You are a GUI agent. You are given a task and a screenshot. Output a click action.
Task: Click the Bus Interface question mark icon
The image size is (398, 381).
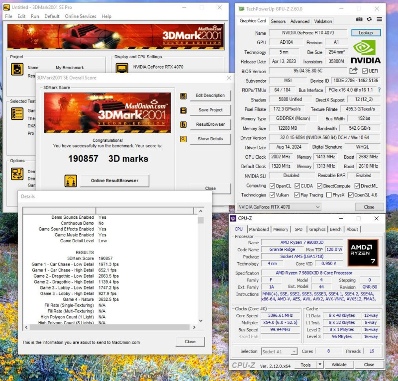coord(379,90)
